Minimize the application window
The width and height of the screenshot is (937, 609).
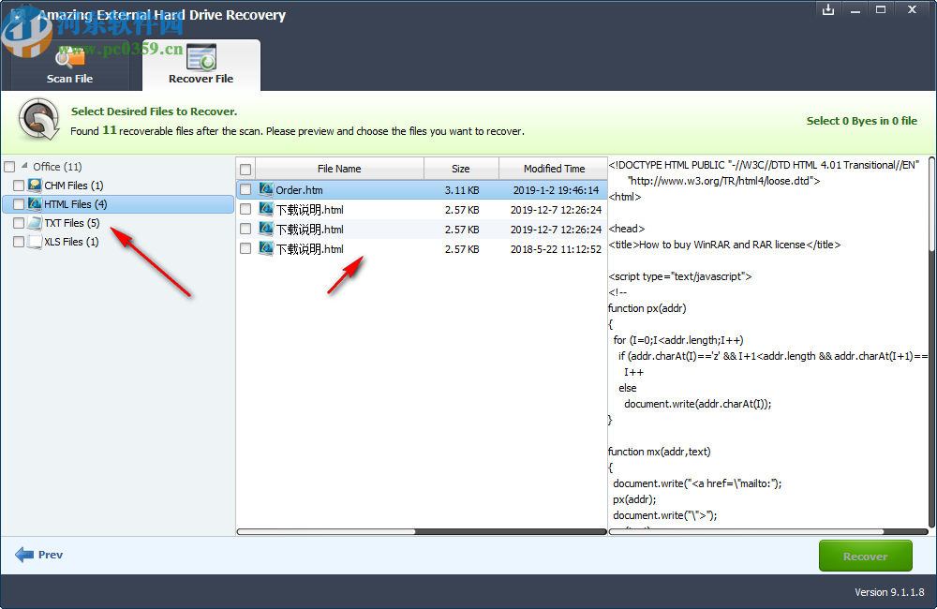[x=855, y=9]
